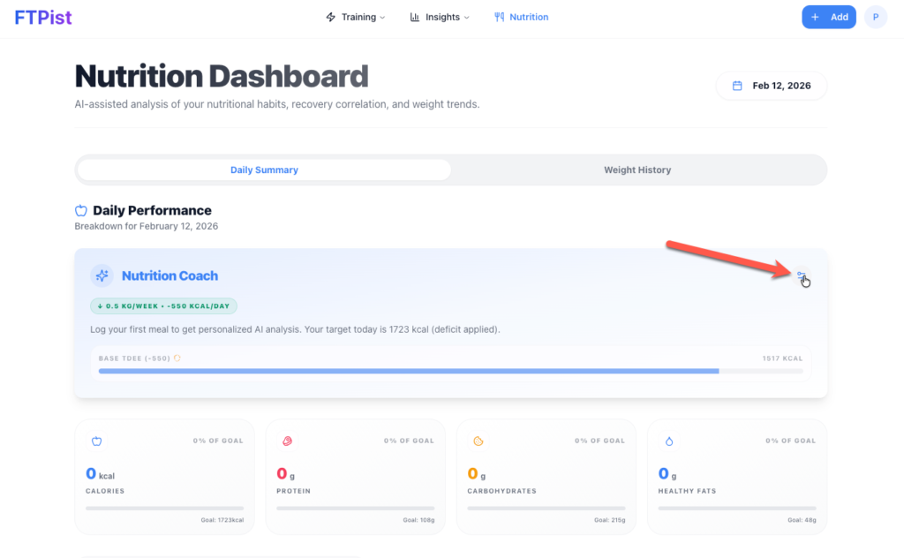
Task: Open the Feb 12, 2026 date selector
Action: 772,86
